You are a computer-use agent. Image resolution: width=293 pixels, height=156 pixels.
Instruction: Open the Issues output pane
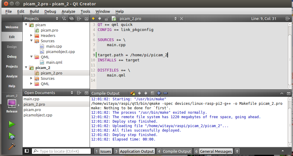(x=103, y=151)
